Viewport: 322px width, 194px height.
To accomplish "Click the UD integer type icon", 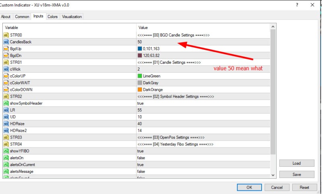I will tap(6, 117).
